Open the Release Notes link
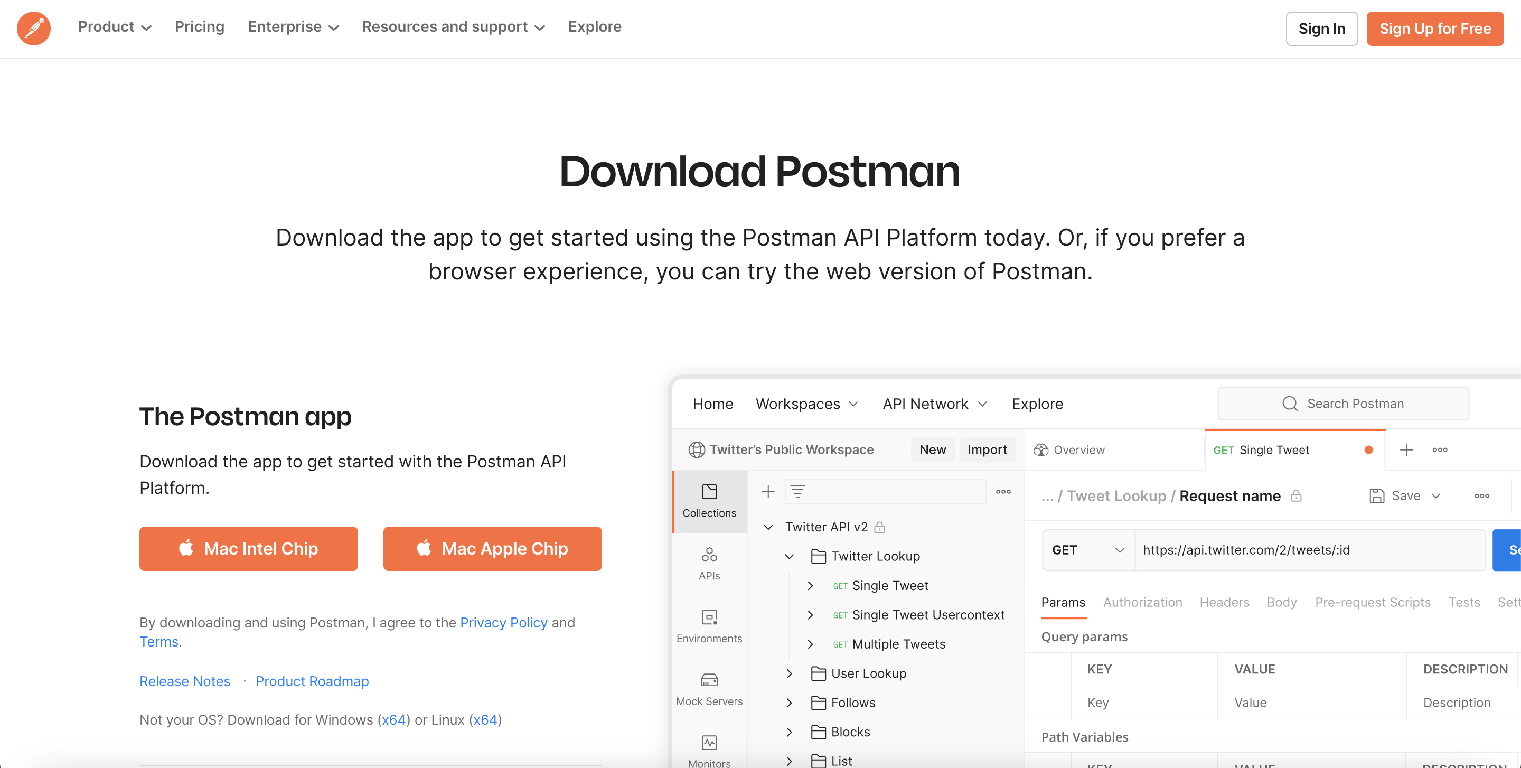This screenshot has height=768, width=1521. point(184,681)
